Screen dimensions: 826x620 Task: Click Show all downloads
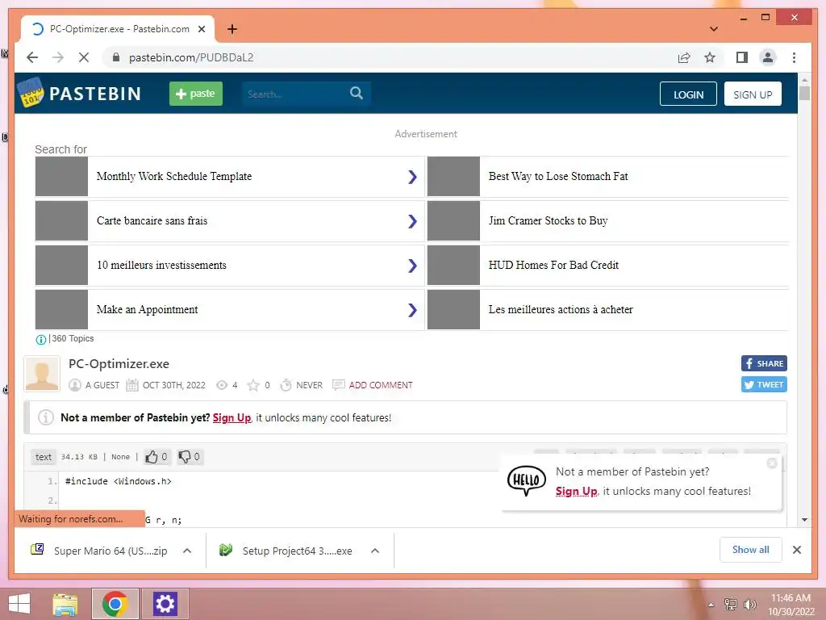coord(751,550)
